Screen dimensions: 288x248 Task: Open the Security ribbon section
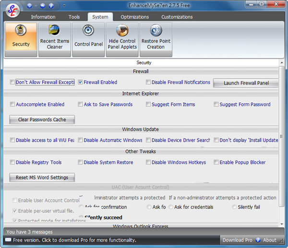[x=21, y=39]
